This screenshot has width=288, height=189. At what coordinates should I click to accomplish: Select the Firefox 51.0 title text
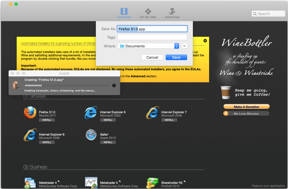pos(47,112)
